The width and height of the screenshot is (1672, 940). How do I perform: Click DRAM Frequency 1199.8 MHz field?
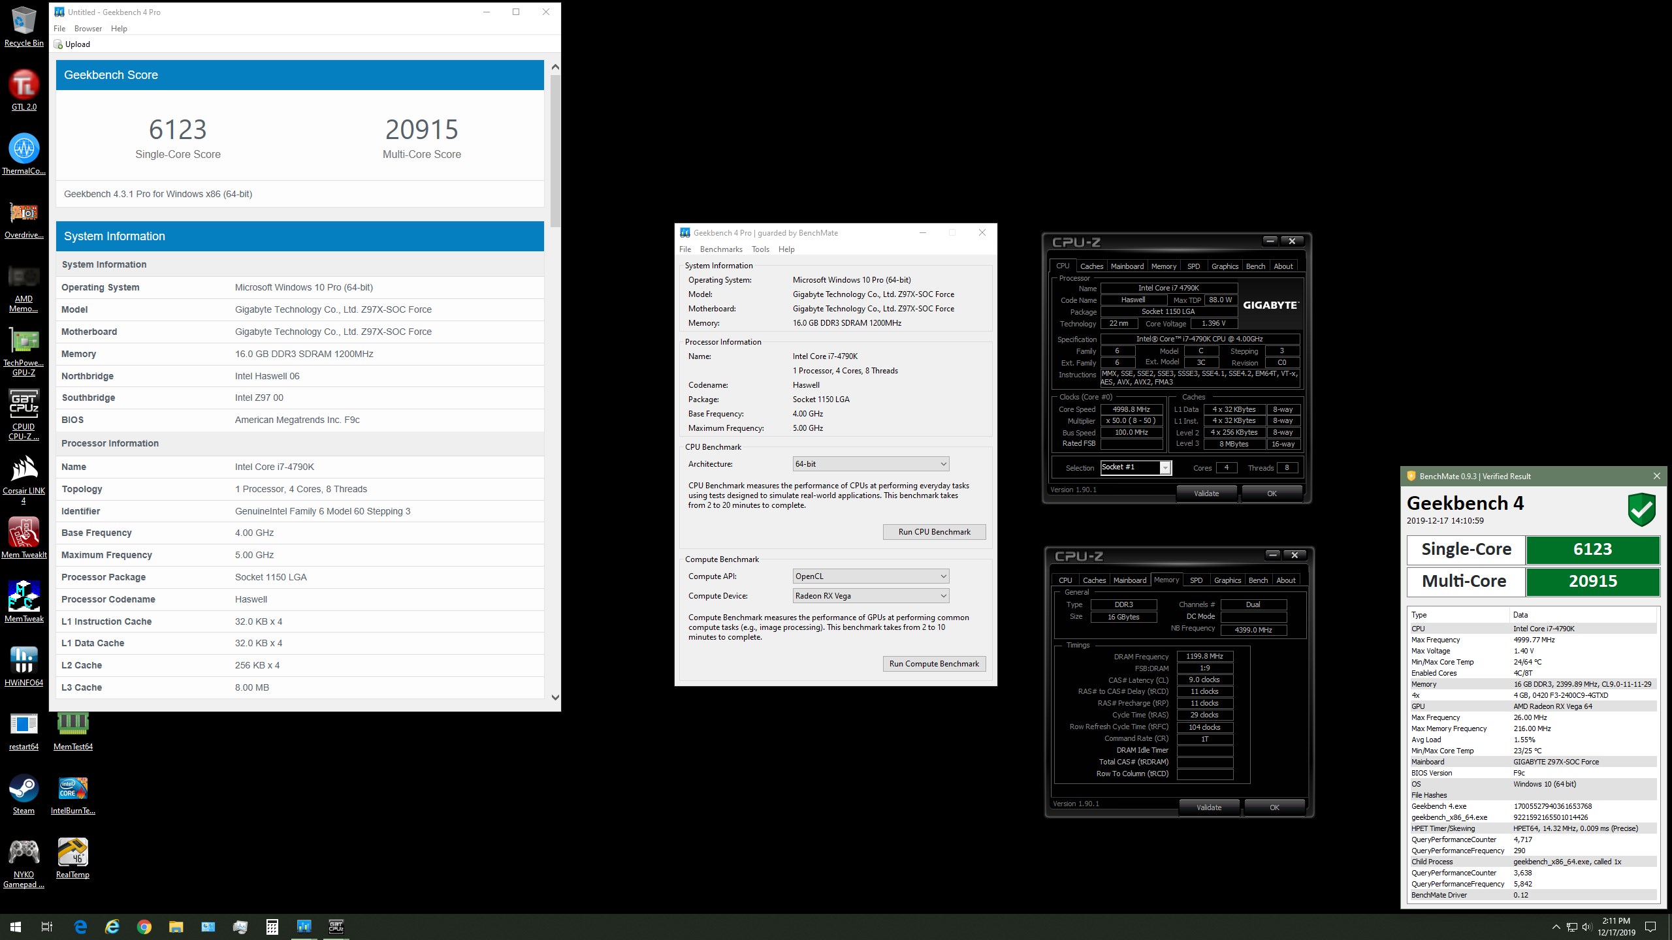1205,657
